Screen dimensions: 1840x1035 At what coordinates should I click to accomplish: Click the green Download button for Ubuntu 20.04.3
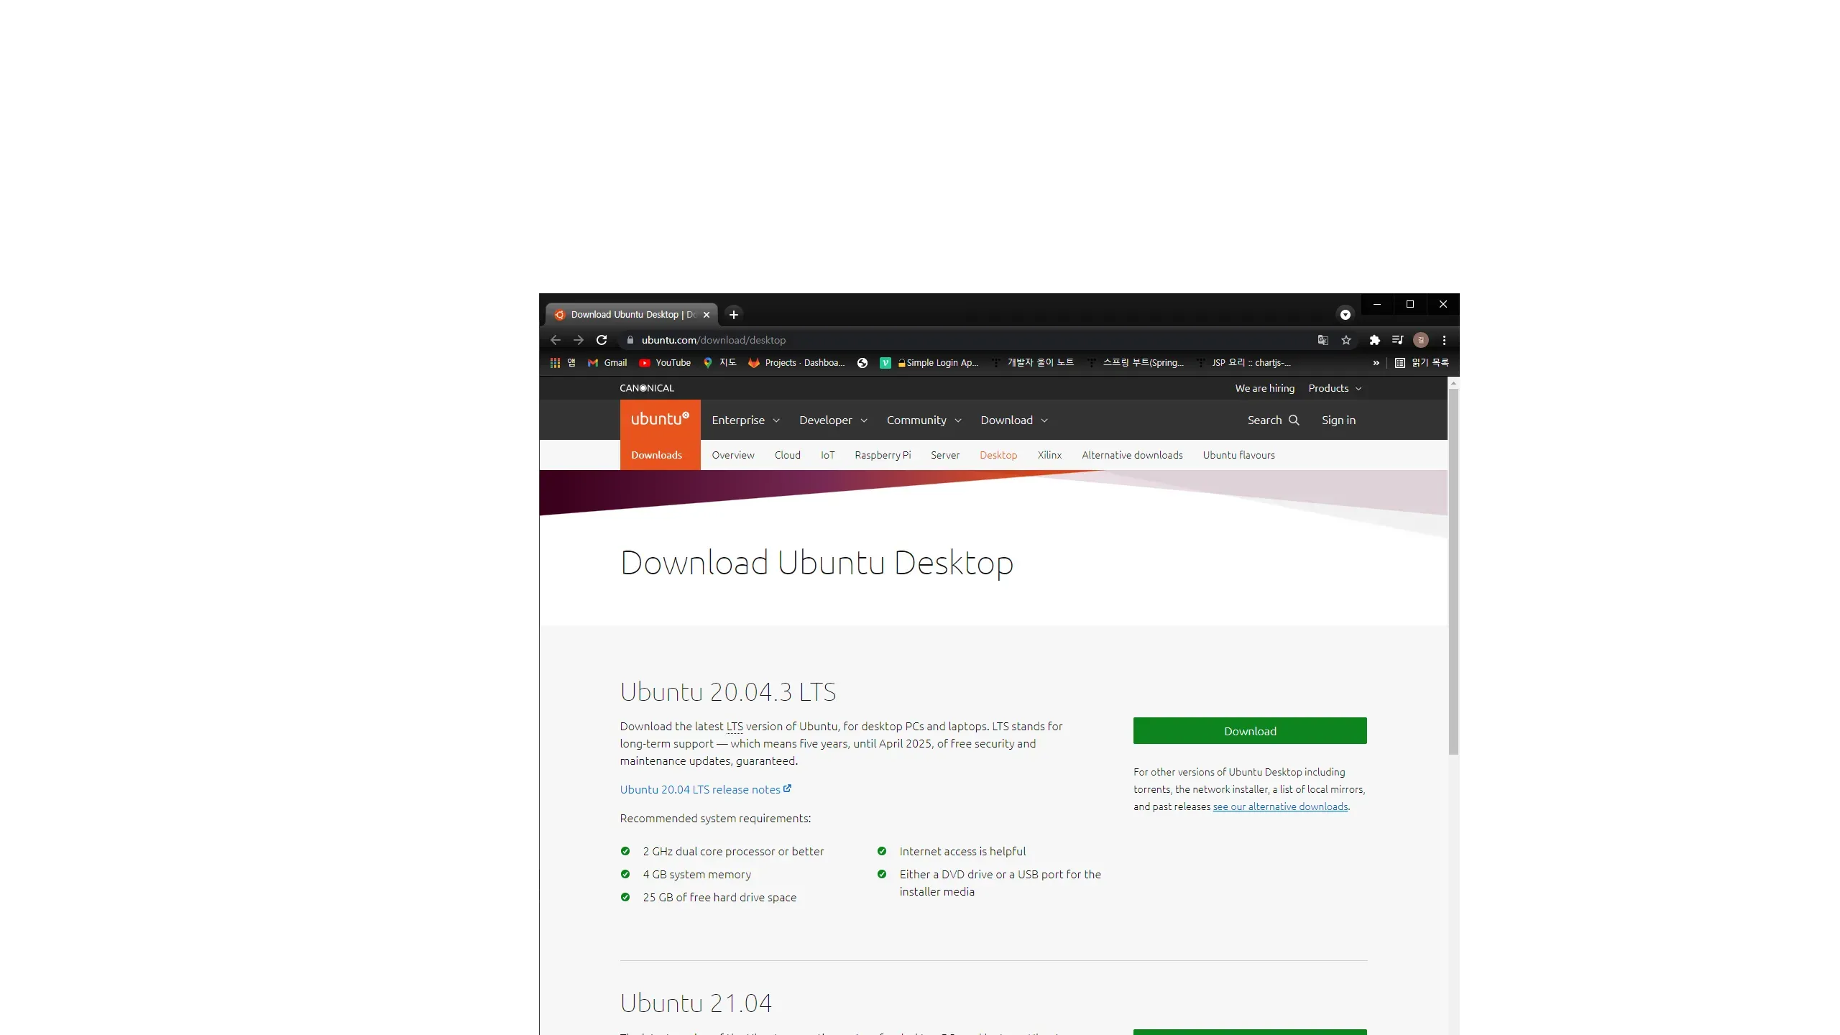coord(1250,731)
